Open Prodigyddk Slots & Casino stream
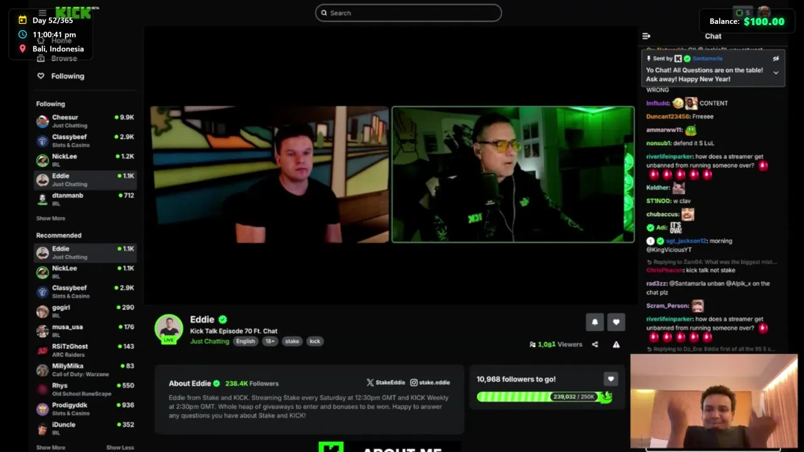 point(85,409)
